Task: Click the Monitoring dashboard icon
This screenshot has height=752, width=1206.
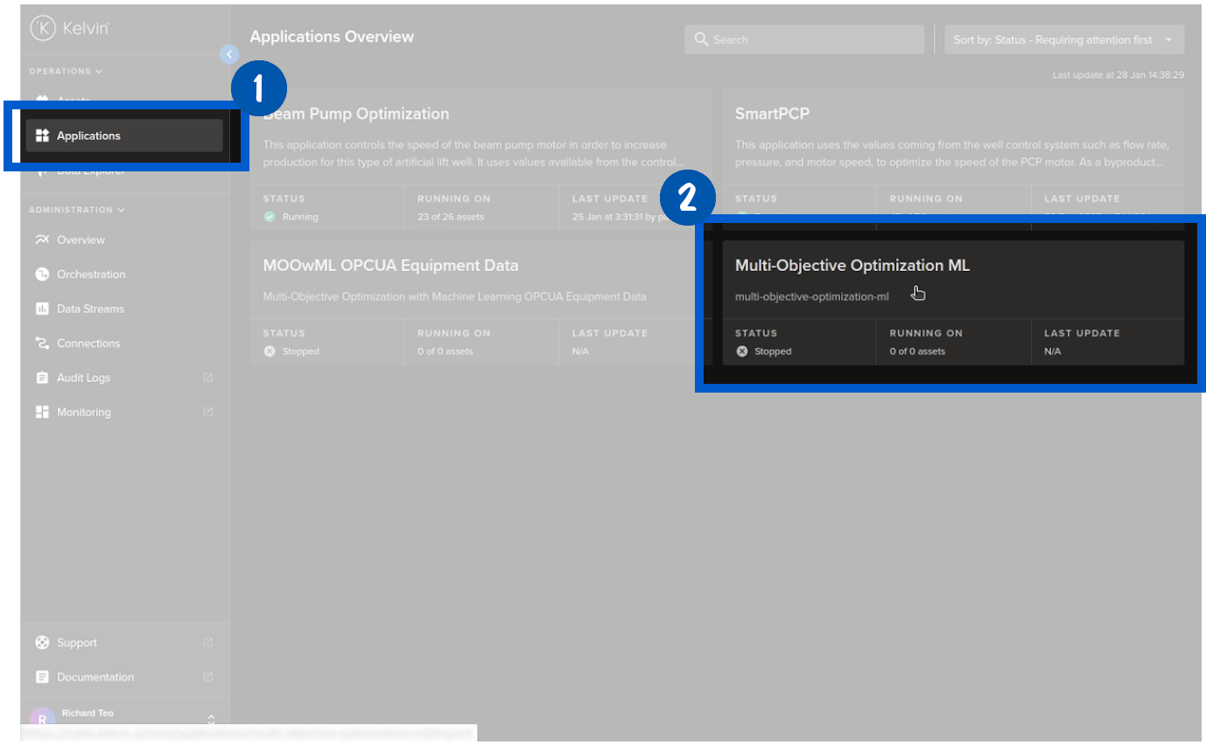Action: [42, 413]
